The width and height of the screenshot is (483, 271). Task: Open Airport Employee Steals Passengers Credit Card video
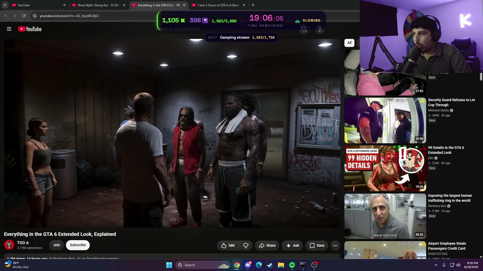point(447,246)
